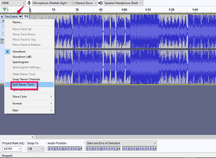Open Start and End of Selection dropdown
Image resolution: width=216 pixels, height=158 pixels.
pos(121,143)
